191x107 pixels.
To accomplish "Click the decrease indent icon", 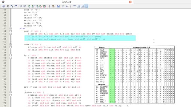I will point(24,6).
